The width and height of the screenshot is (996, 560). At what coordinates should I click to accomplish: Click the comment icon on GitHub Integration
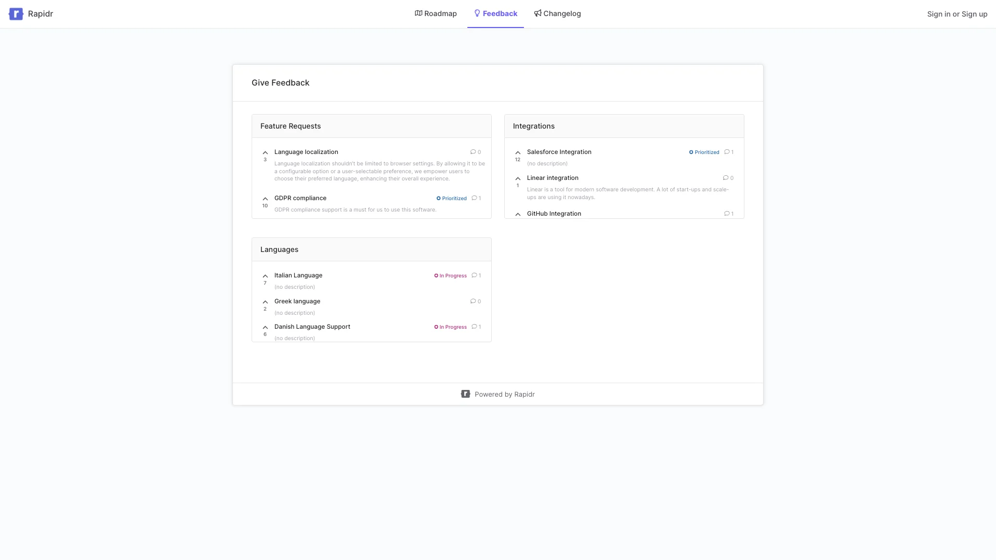point(727,213)
